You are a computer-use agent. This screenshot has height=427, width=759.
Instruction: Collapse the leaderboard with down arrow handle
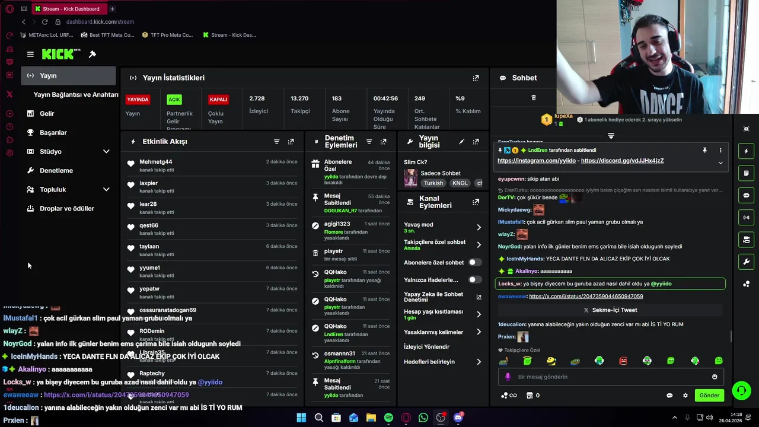611,136
